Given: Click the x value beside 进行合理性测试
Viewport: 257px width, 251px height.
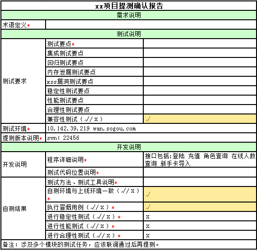Looking at the screenshot, I should point(200,235).
